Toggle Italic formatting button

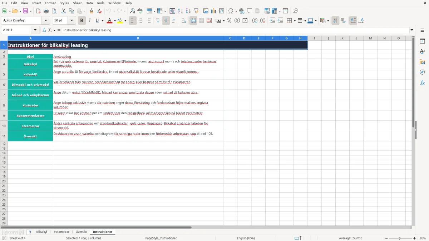click(89, 21)
